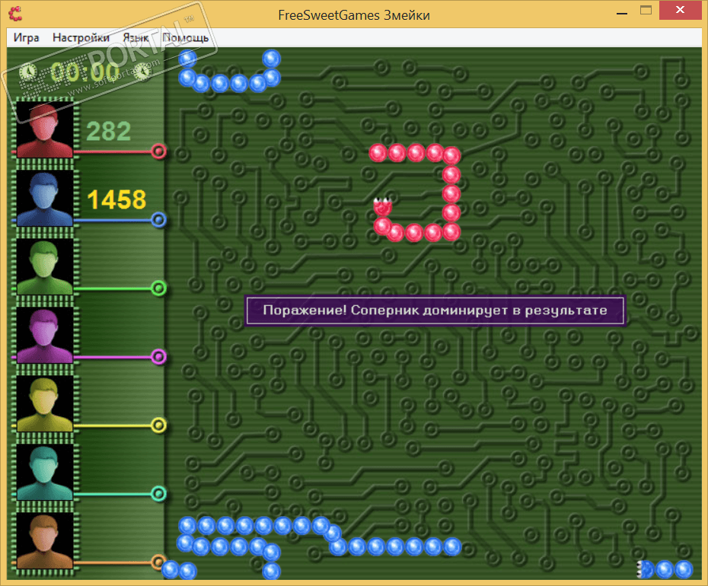This screenshot has height=586, width=708.
Task: Click the purple player's ring connector
Action: (x=158, y=357)
